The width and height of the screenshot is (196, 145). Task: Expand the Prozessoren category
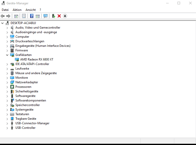coord(7,87)
